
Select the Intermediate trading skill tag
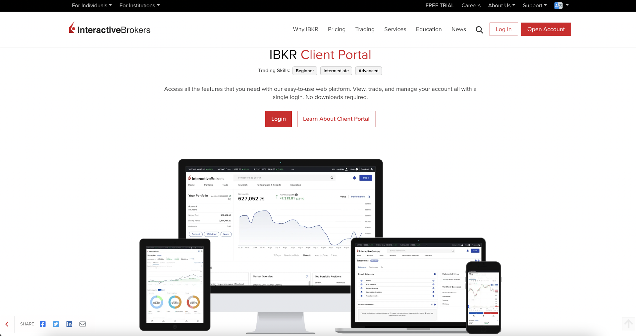click(x=336, y=71)
